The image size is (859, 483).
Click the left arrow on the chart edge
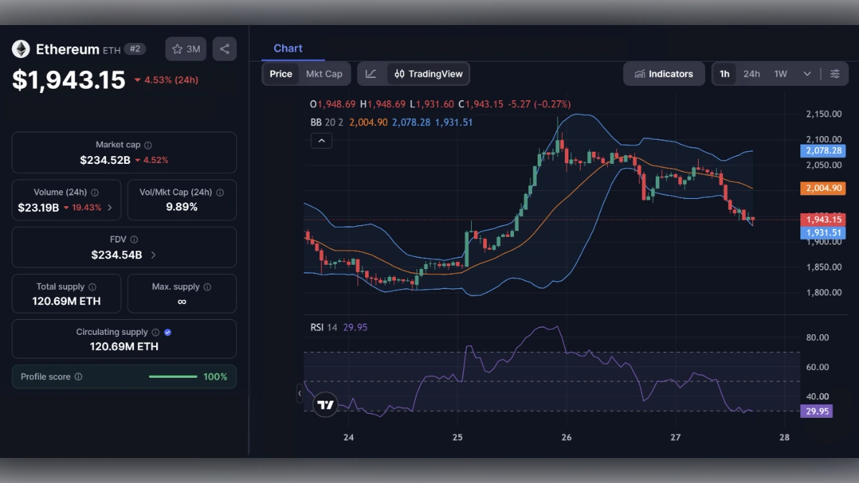(300, 393)
